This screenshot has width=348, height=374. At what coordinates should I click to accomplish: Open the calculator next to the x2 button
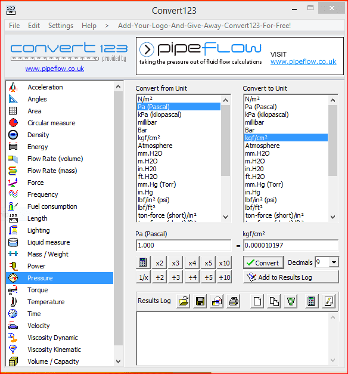click(143, 263)
